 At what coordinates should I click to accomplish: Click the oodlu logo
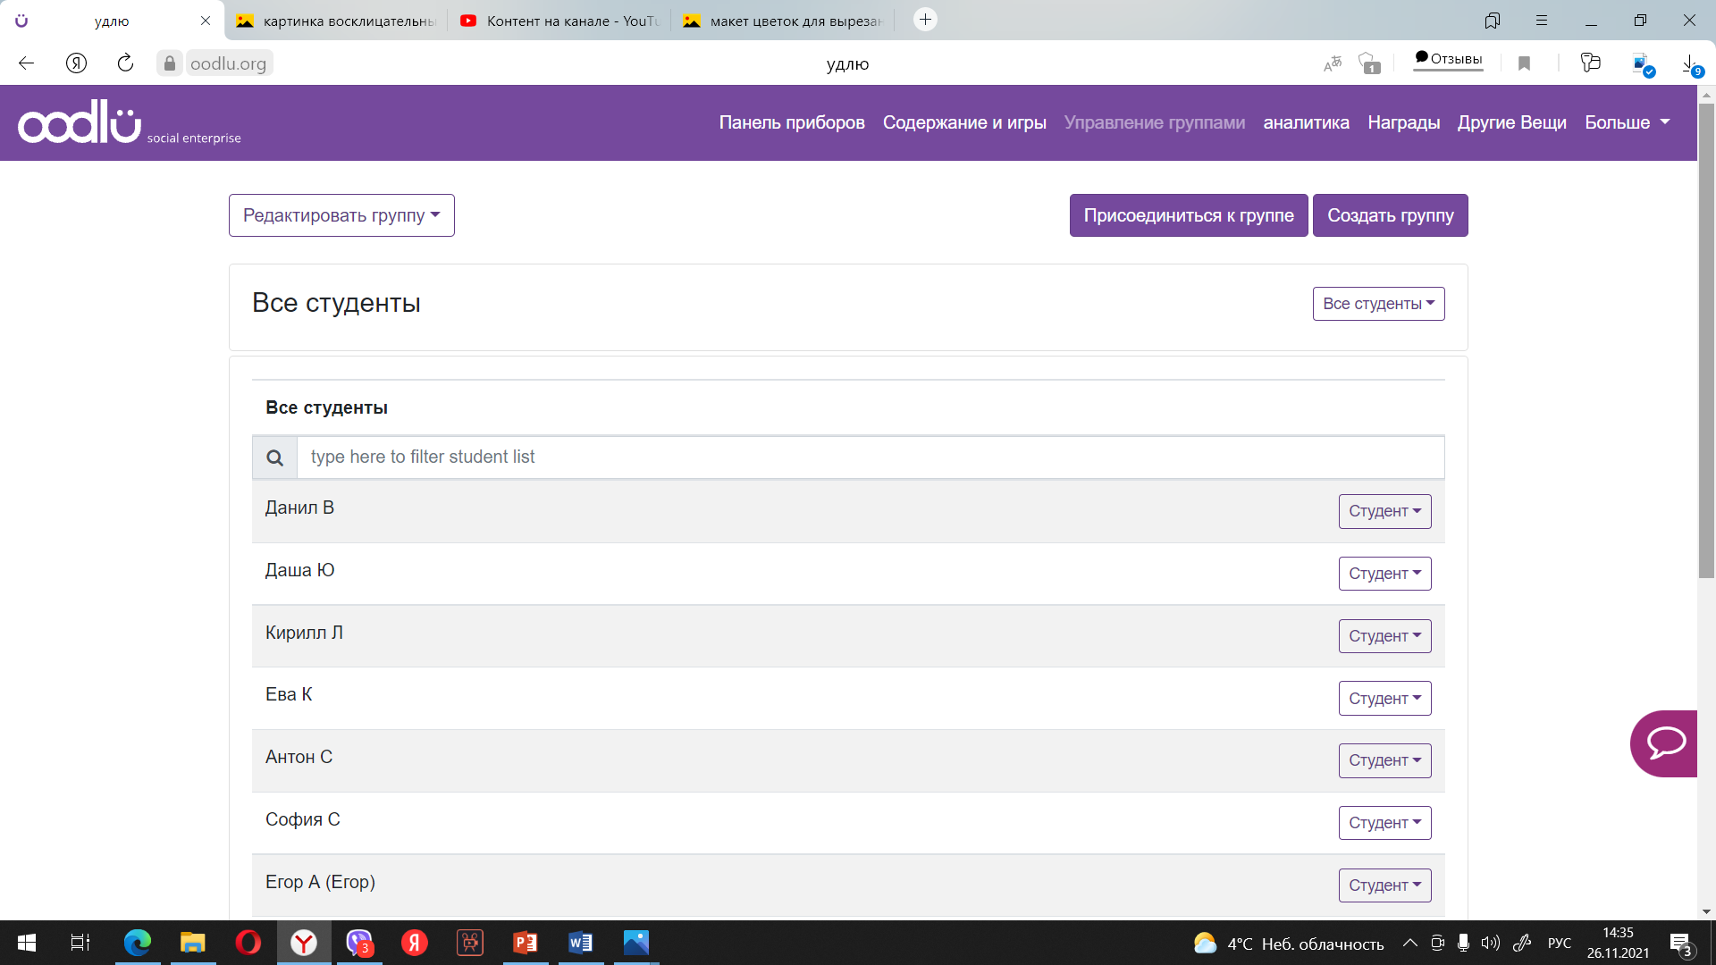[x=80, y=122]
